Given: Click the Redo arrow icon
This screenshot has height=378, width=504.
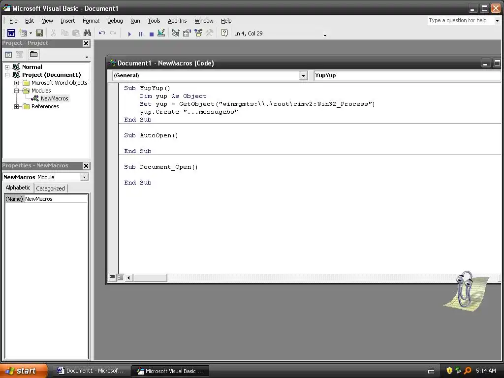Looking at the screenshot, I should tap(113, 33).
